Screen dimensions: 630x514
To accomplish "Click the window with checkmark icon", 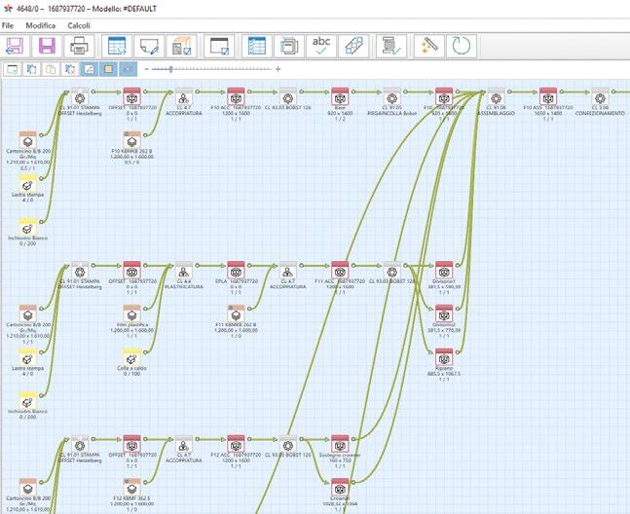I will (x=219, y=46).
